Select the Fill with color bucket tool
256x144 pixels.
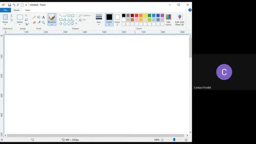point(39,17)
